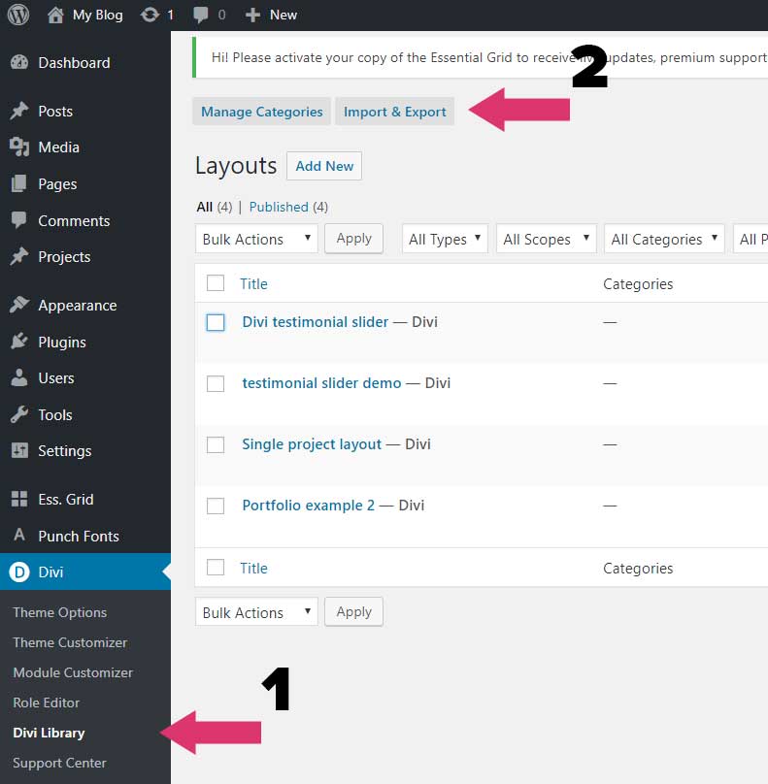Show All layouts filter link
This screenshot has width=768, height=784.
point(205,207)
